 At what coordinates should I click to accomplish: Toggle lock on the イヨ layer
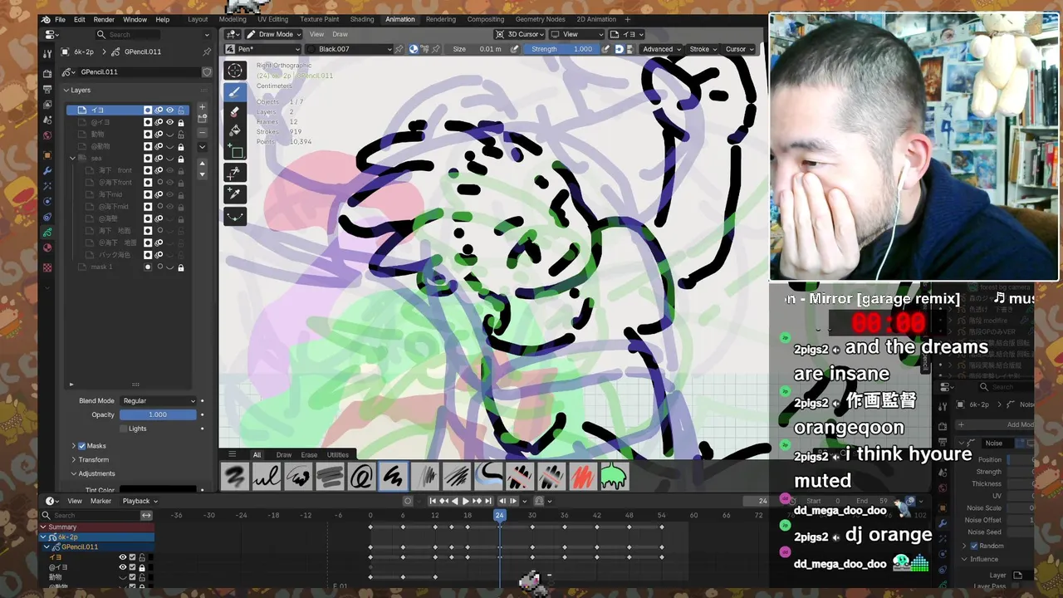coord(180,110)
